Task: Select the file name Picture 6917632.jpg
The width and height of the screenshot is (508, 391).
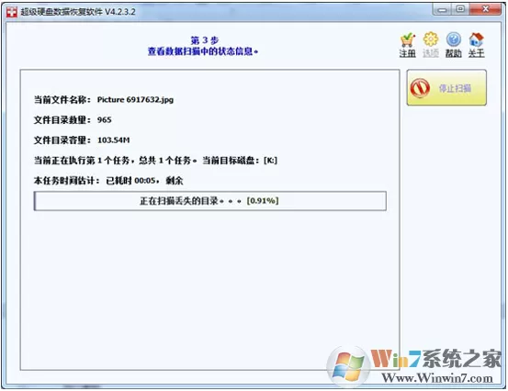Action: tap(135, 100)
